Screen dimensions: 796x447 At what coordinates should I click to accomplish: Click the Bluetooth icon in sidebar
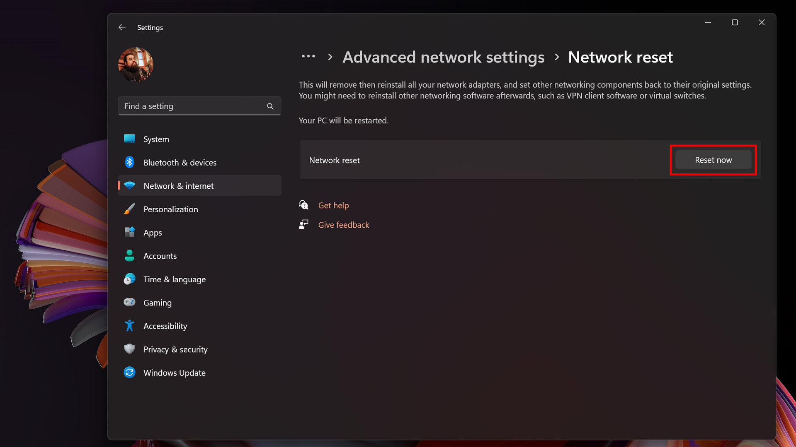pos(129,162)
